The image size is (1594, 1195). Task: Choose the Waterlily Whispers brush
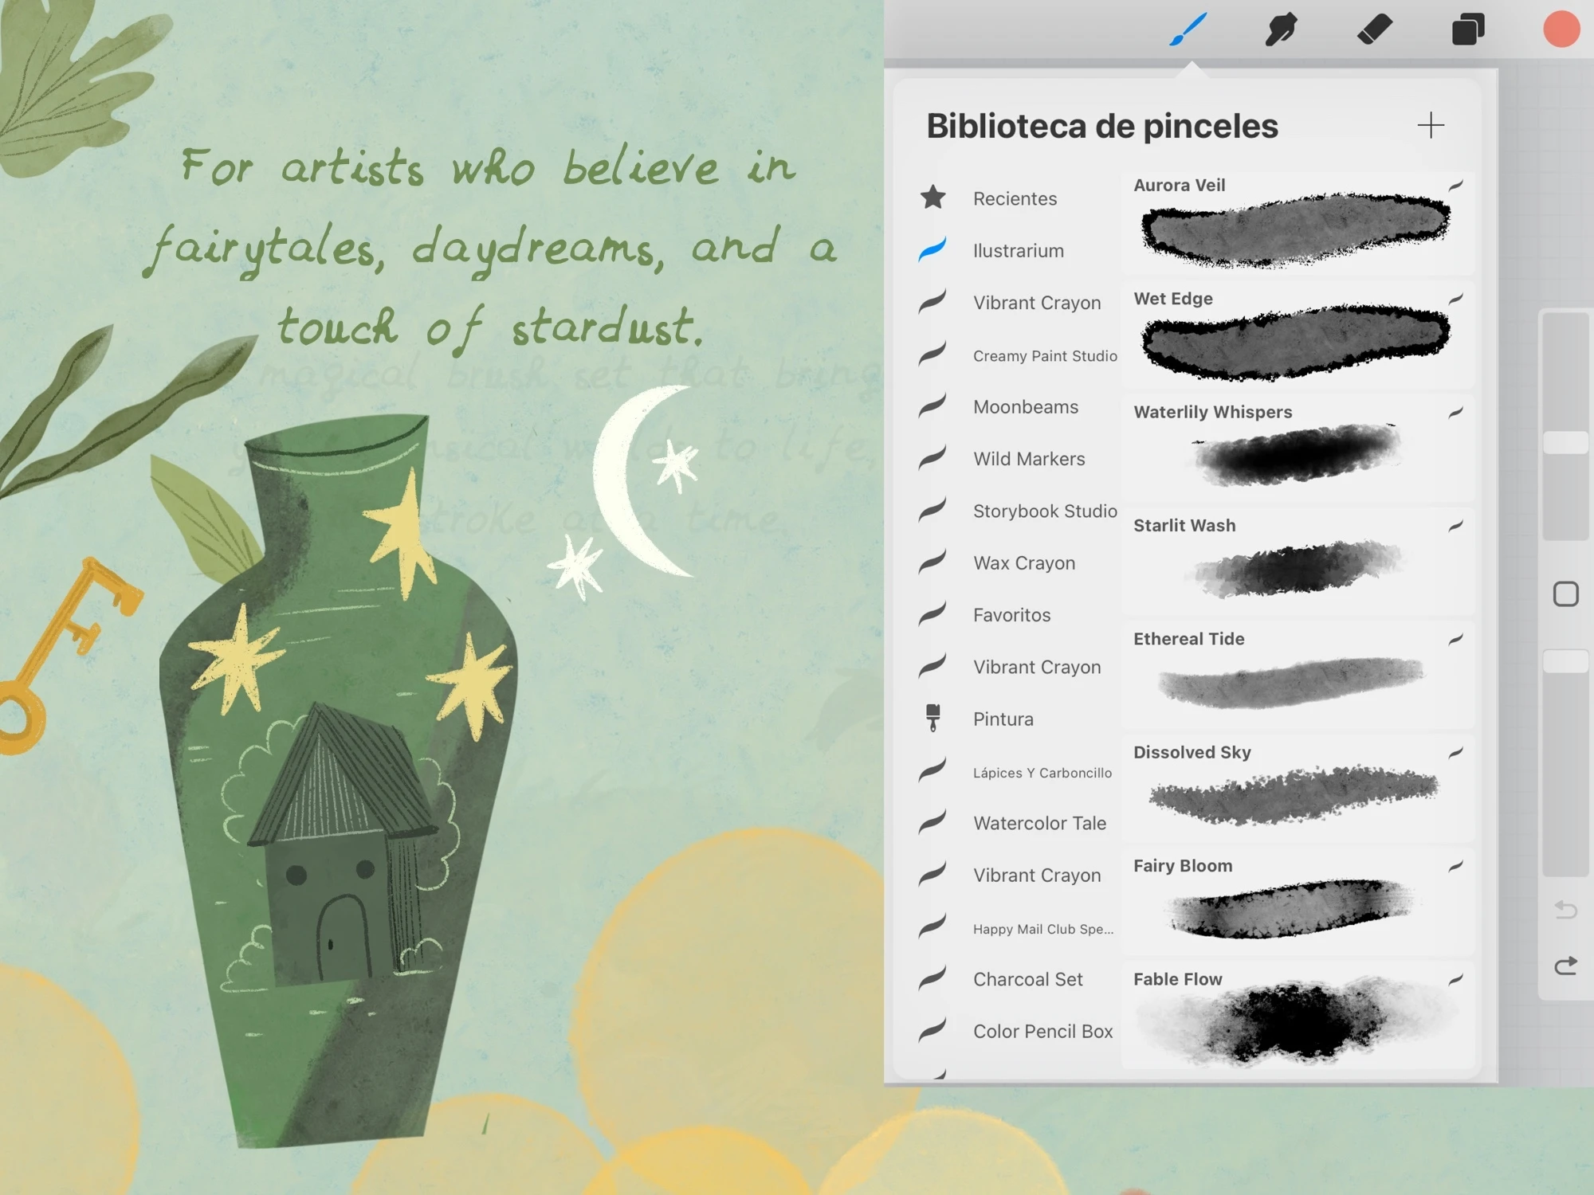pyautogui.click(x=1297, y=450)
